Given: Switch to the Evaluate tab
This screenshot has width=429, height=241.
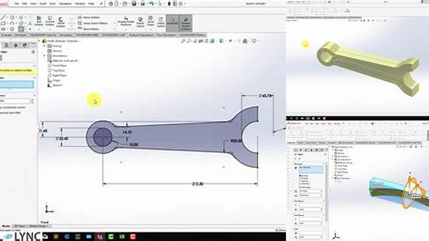Looking at the screenshot, I should pos(7,35).
